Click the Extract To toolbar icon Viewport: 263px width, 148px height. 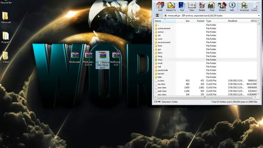pos(171,7)
